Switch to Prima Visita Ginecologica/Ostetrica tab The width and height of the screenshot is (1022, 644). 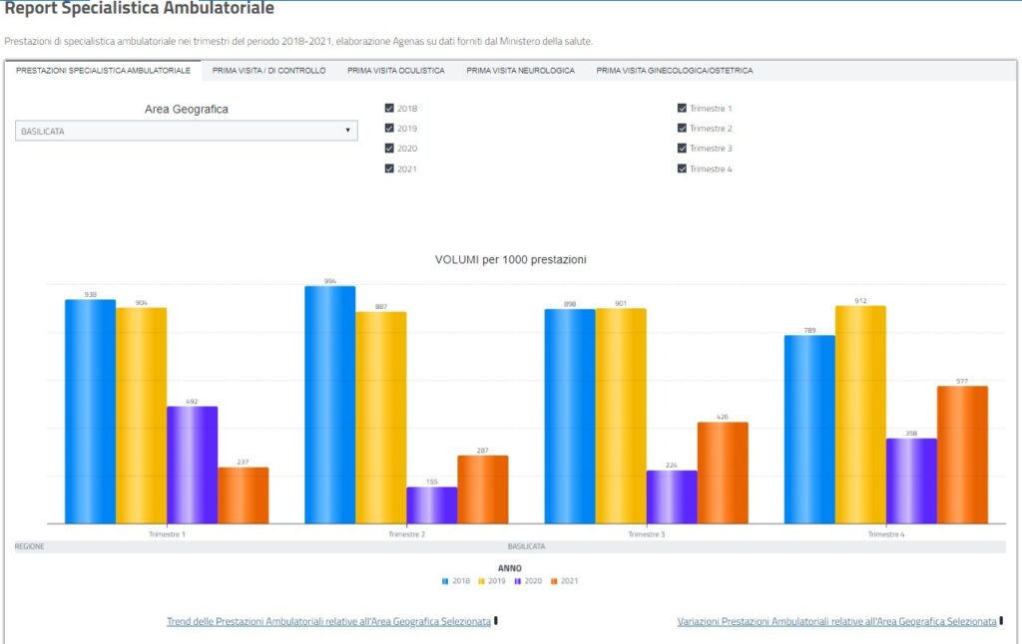(674, 71)
